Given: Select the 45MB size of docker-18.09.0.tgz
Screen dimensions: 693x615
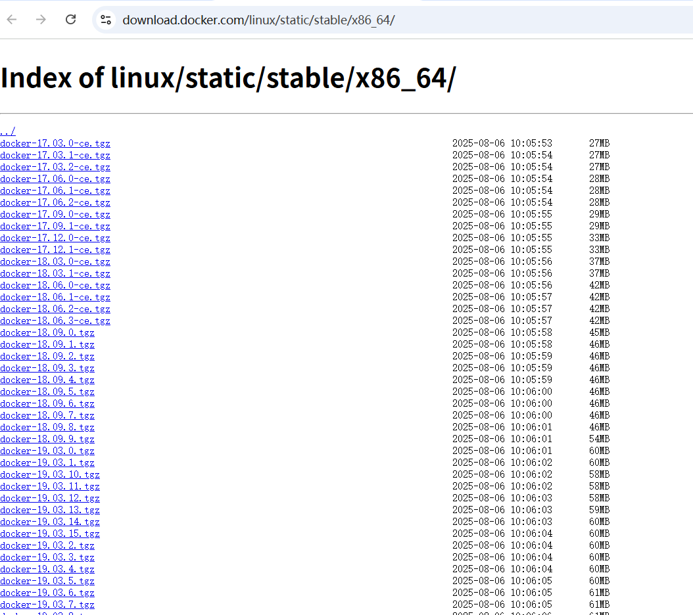Looking at the screenshot, I should coord(599,332).
